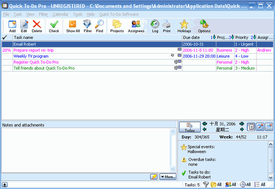
Task: Toggle the calendar grid view button
Action: click(269, 127)
